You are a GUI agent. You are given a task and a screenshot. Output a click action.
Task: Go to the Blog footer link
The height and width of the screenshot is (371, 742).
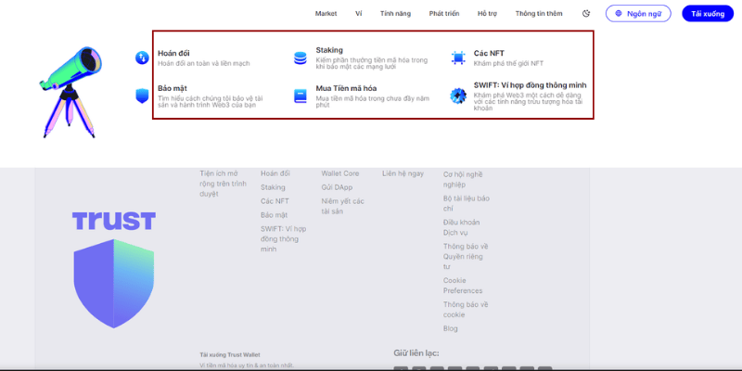tap(450, 328)
